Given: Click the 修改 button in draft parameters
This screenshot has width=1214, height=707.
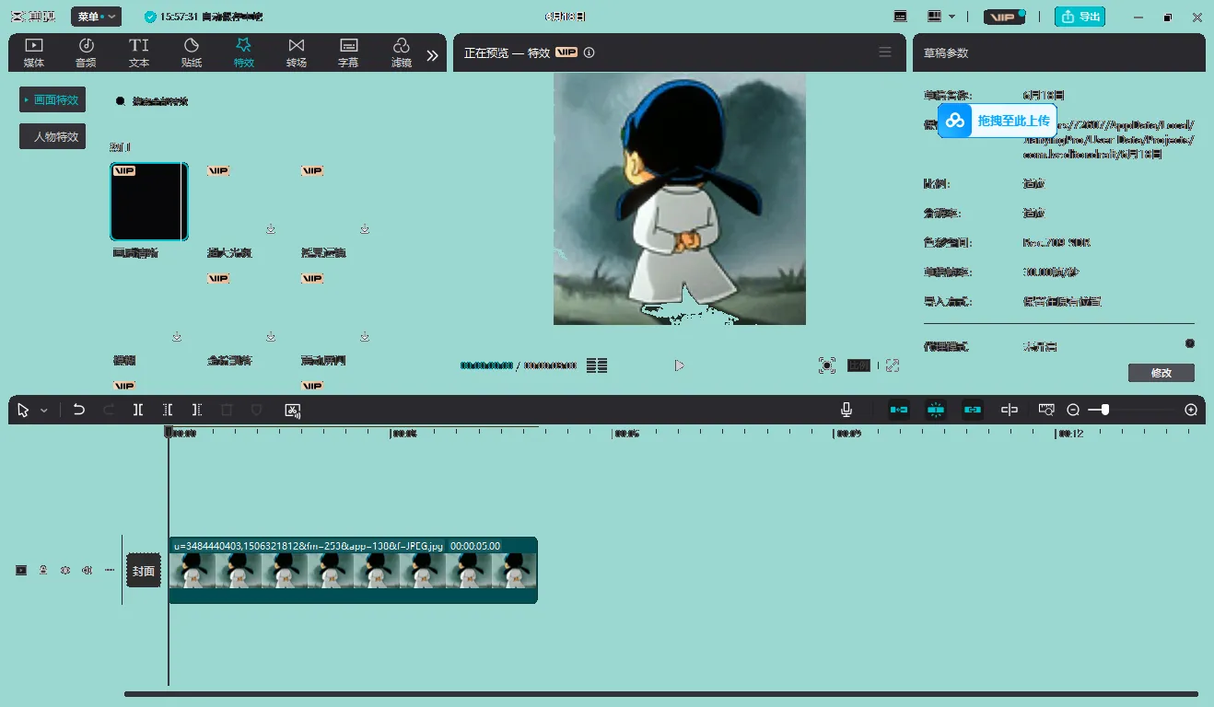Looking at the screenshot, I should coord(1161,373).
